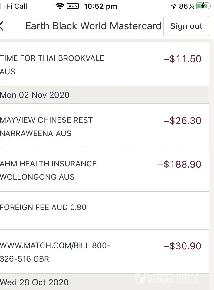
Task: Tap the -$30.90 amount
Action: 182,246
